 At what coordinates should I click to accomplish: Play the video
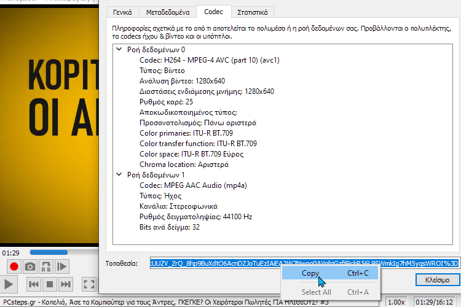(9, 284)
